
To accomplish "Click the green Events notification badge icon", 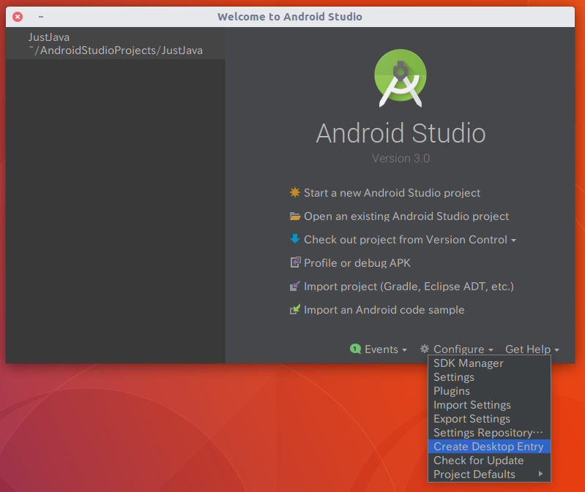I will (x=355, y=349).
